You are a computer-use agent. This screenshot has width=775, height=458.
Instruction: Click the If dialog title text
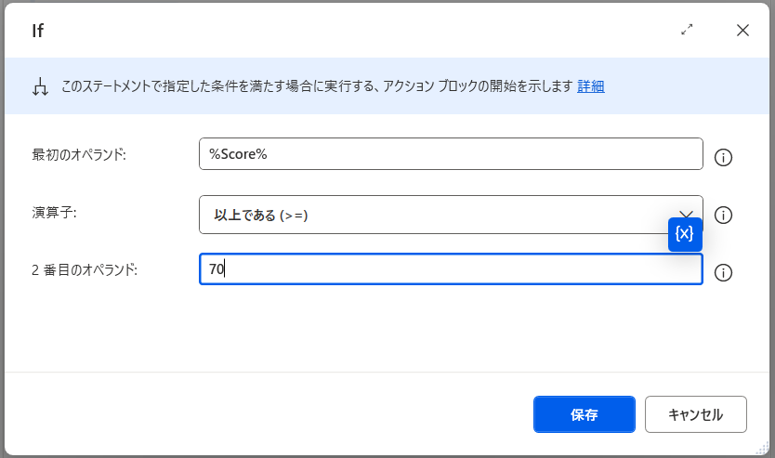(38, 31)
